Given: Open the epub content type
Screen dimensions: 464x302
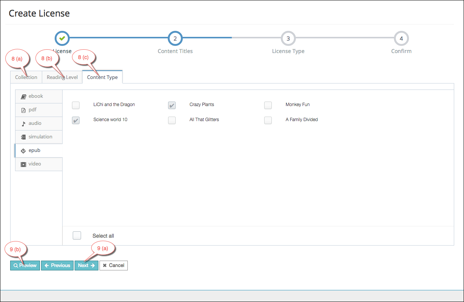Looking at the screenshot, I should (39, 150).
